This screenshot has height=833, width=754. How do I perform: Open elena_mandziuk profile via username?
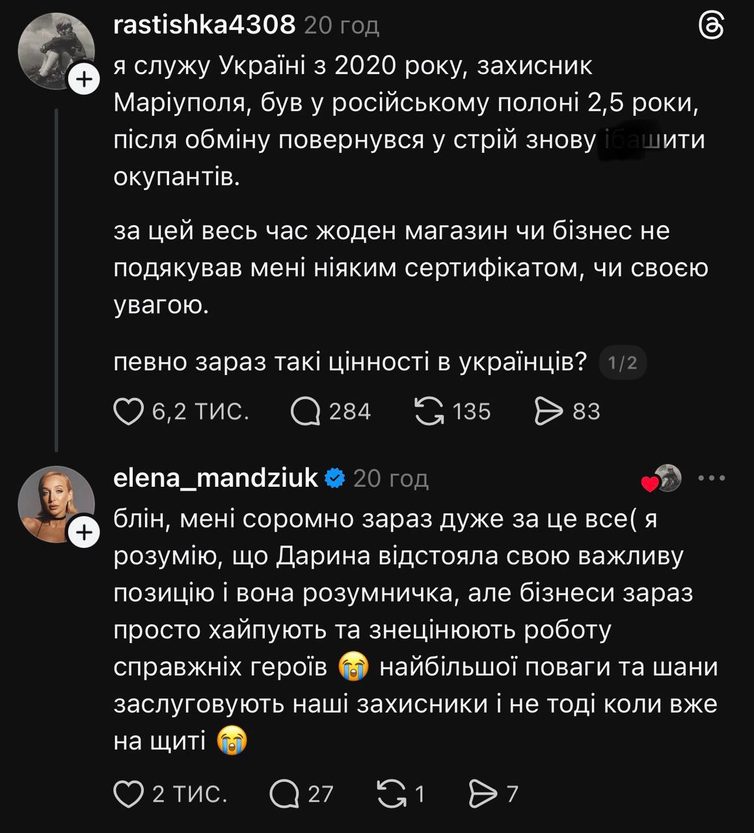(x=215, y=478)
